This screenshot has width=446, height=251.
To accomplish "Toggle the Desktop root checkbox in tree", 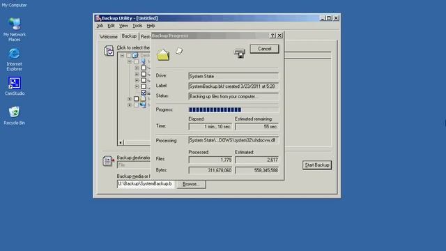I will [129, 55].
